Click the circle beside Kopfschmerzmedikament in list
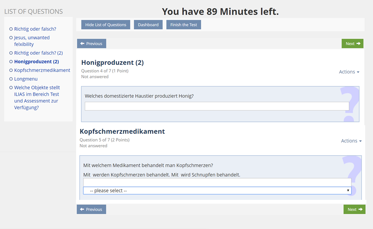The width and height of the screenshot is (373, 229). (11, 70)
